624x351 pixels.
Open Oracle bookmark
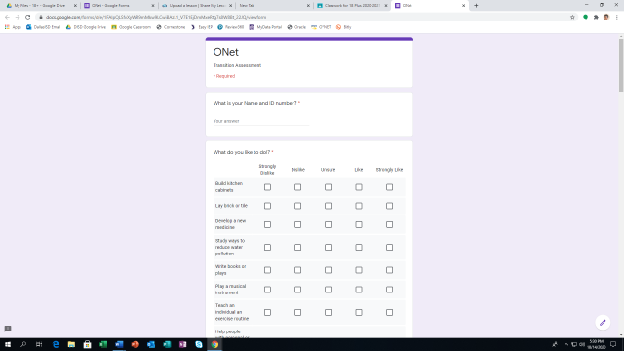296,27
